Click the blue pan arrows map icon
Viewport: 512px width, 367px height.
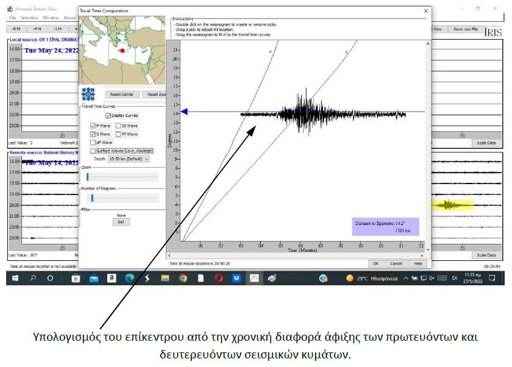click(x=89, y=94)
